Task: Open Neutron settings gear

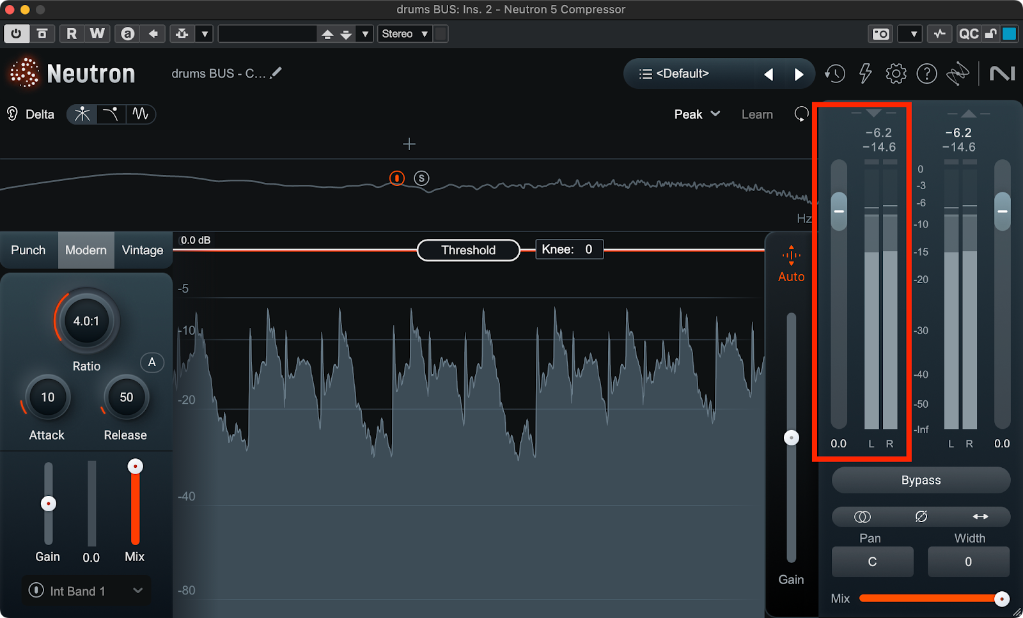Action: (x=896, y=74)
